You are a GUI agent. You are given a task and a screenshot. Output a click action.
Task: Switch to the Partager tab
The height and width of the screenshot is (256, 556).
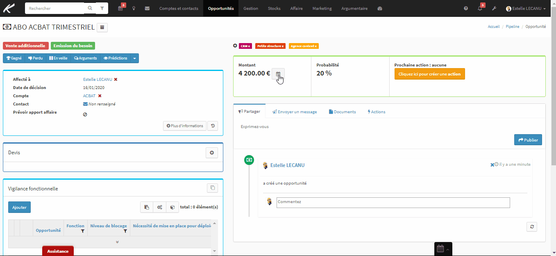pos(249,111)
